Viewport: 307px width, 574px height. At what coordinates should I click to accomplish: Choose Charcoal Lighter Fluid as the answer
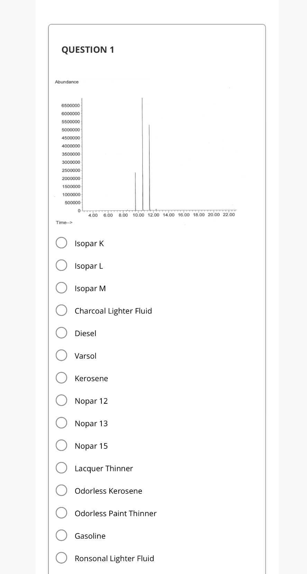click(61, 310)
